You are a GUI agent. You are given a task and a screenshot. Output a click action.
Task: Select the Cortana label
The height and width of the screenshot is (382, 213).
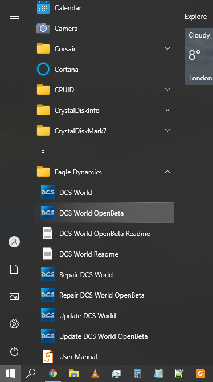pyautogui.click(x=66, y=70)
